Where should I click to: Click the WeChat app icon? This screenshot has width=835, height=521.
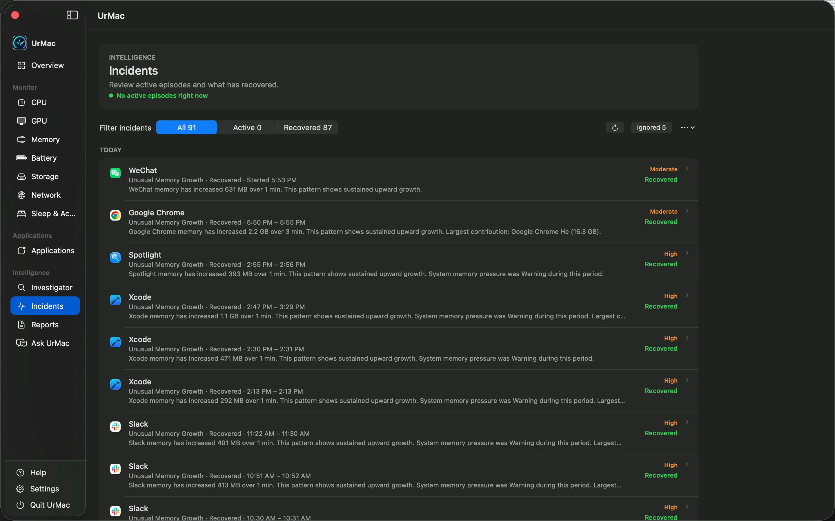(115, 173)
